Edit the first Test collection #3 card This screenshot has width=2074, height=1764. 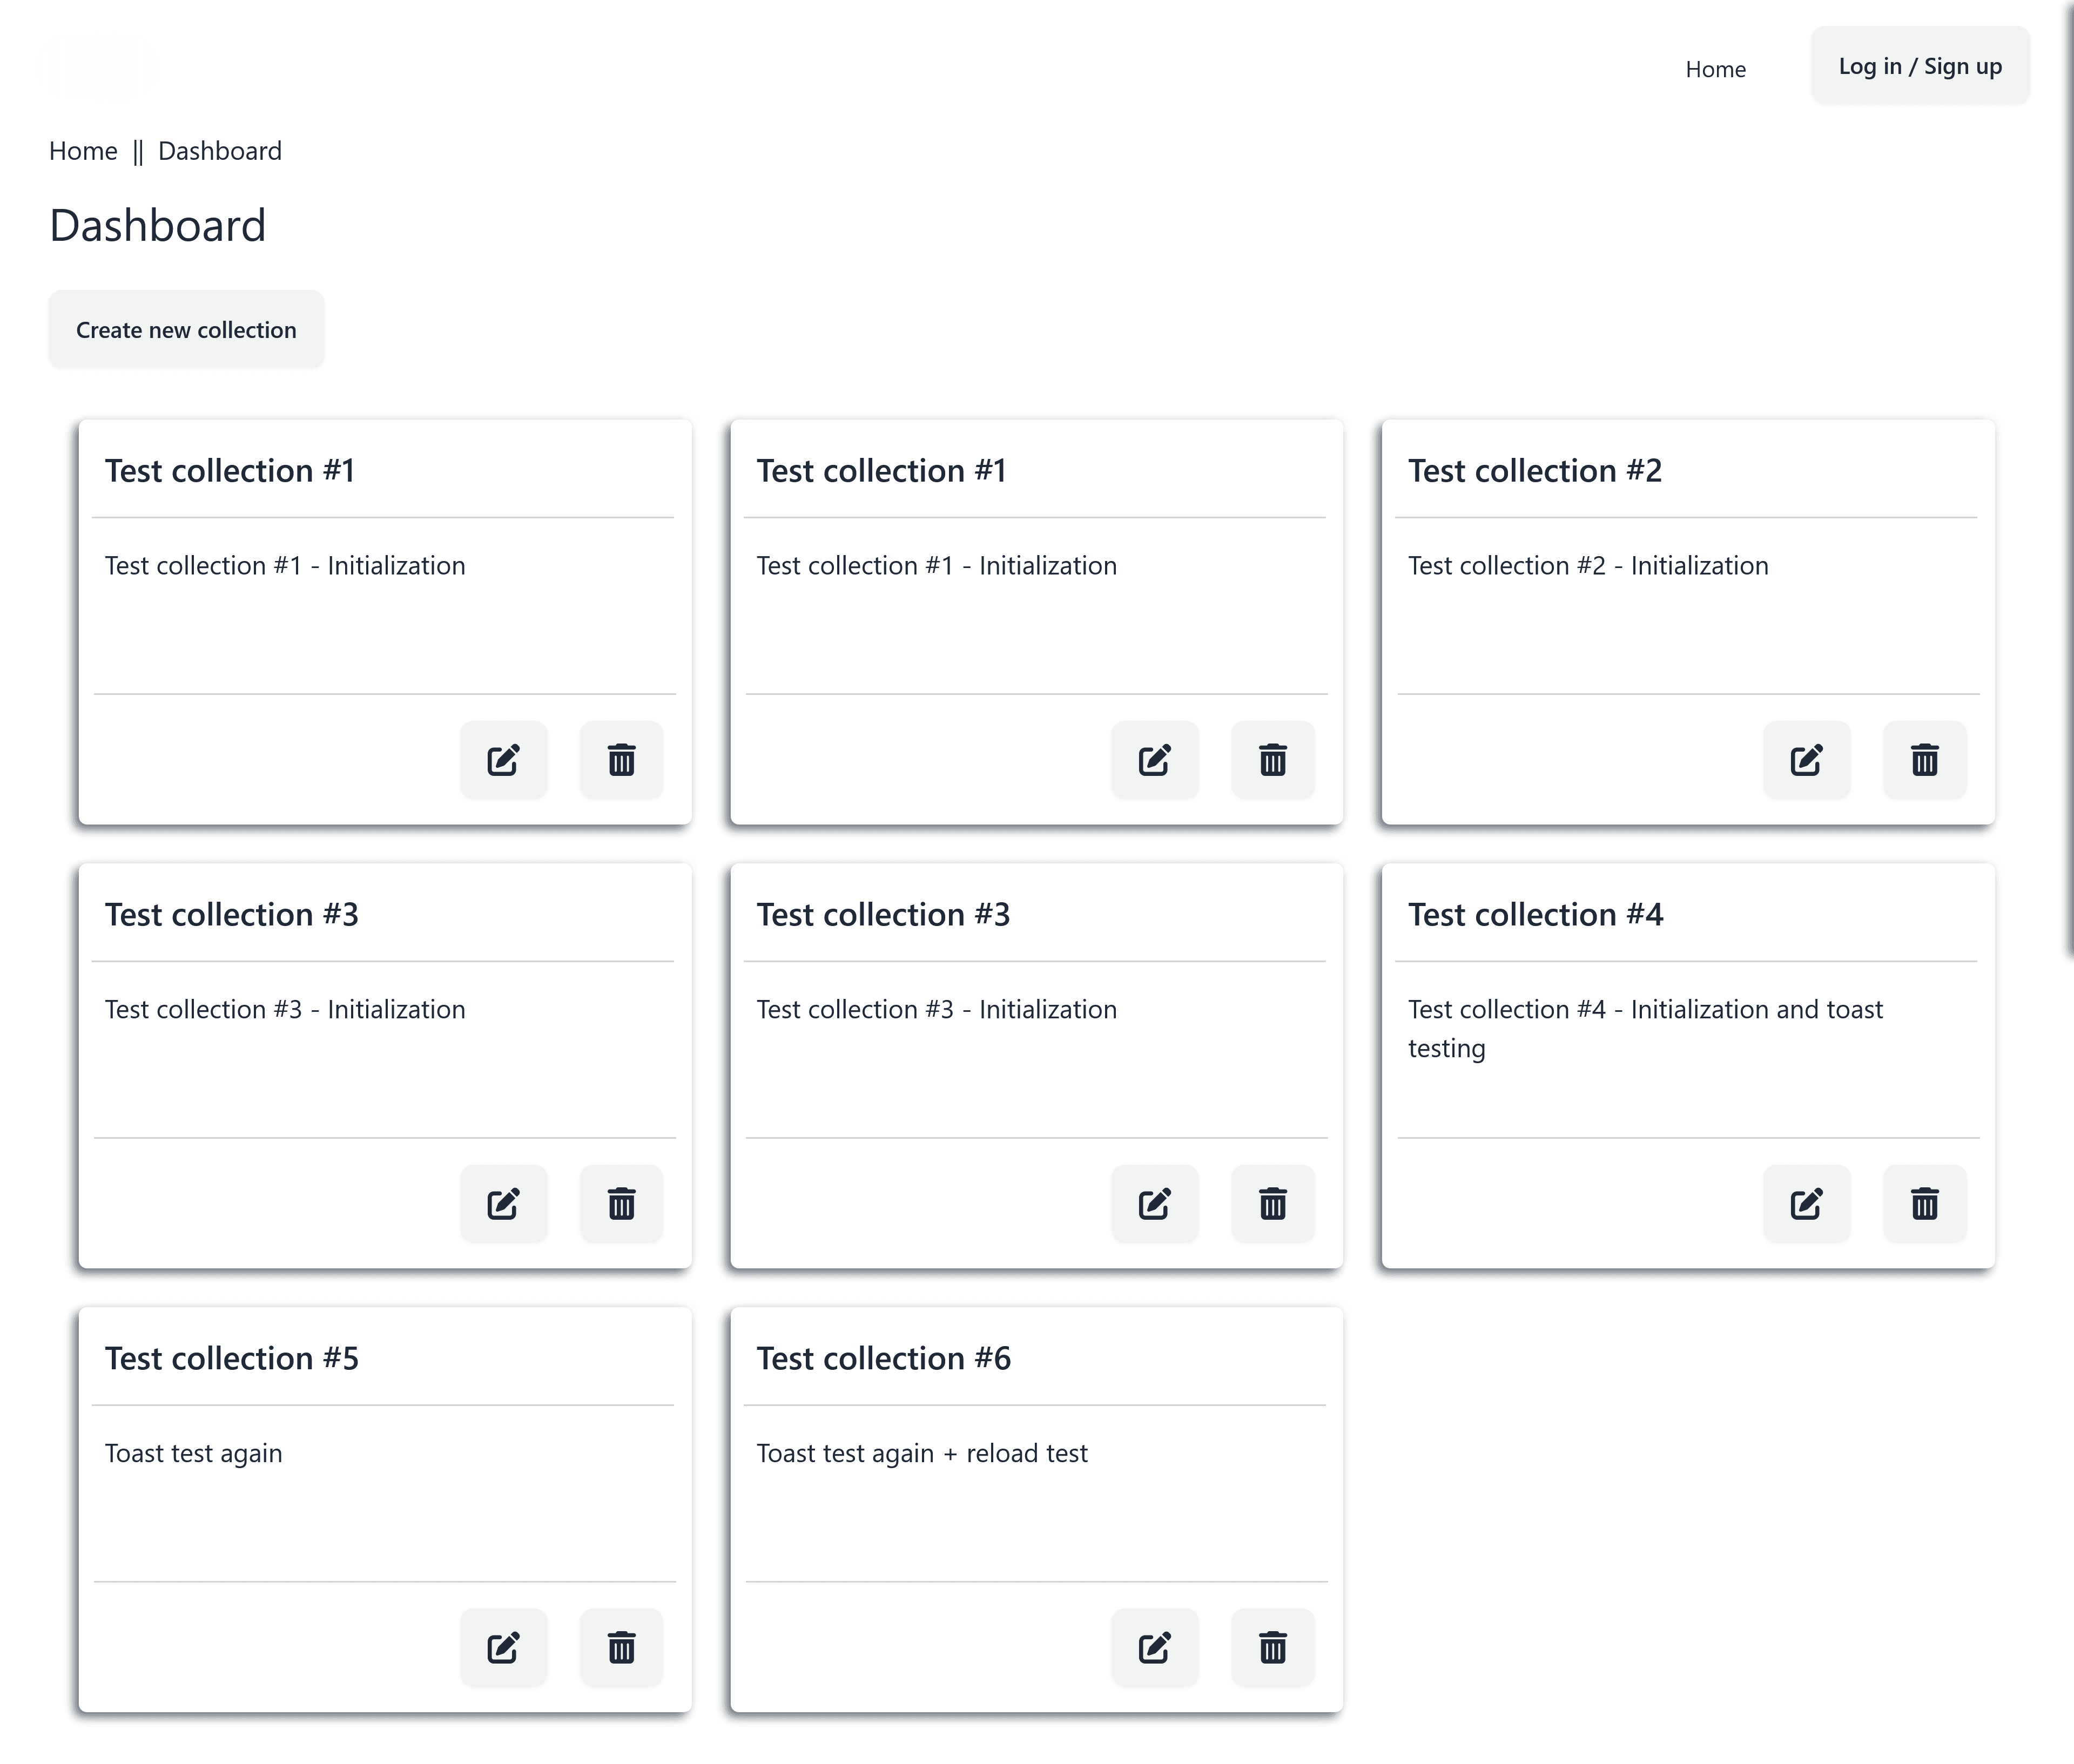tap(503, 1204)
